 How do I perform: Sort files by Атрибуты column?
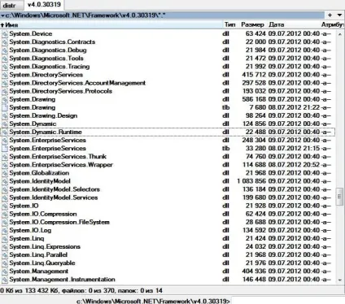333,24
